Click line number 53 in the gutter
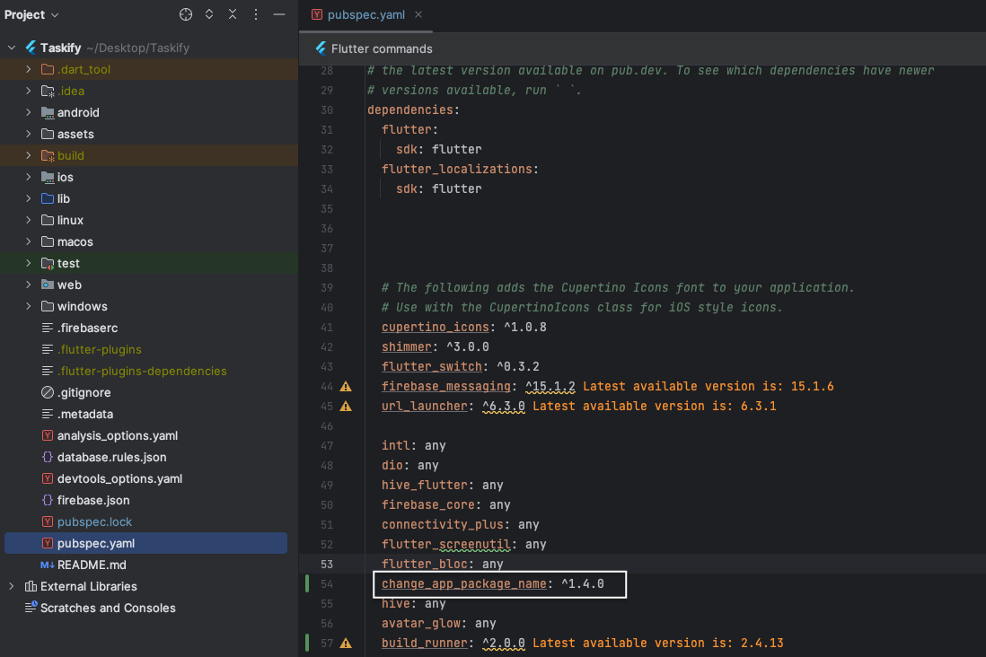986x657 pixels. [326, 564]
